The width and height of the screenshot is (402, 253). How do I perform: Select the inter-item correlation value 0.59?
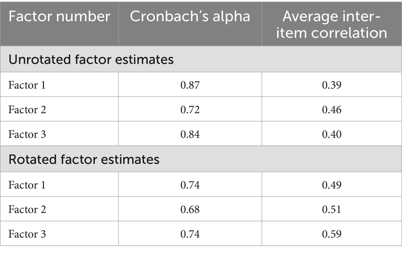click(332, 234)
